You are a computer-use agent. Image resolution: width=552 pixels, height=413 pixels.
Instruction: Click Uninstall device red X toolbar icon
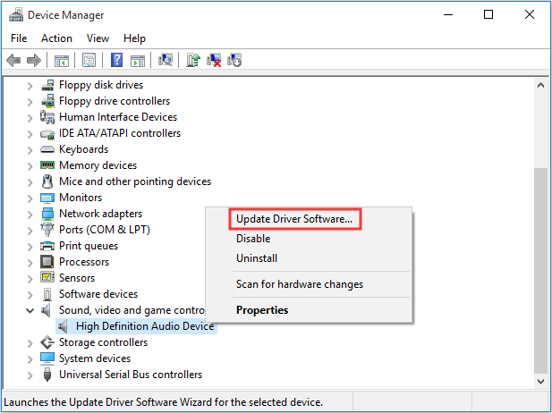[x=214, y=60]
